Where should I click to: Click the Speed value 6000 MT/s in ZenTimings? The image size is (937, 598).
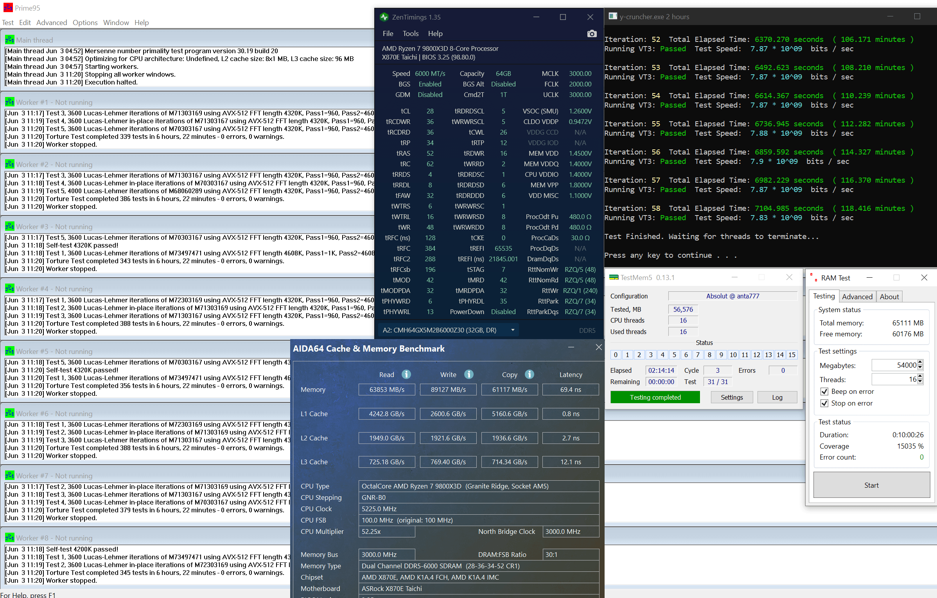430,74
